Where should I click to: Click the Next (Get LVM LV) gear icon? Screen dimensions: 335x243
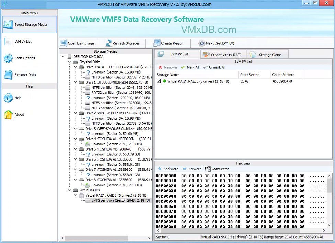(201, 43)
